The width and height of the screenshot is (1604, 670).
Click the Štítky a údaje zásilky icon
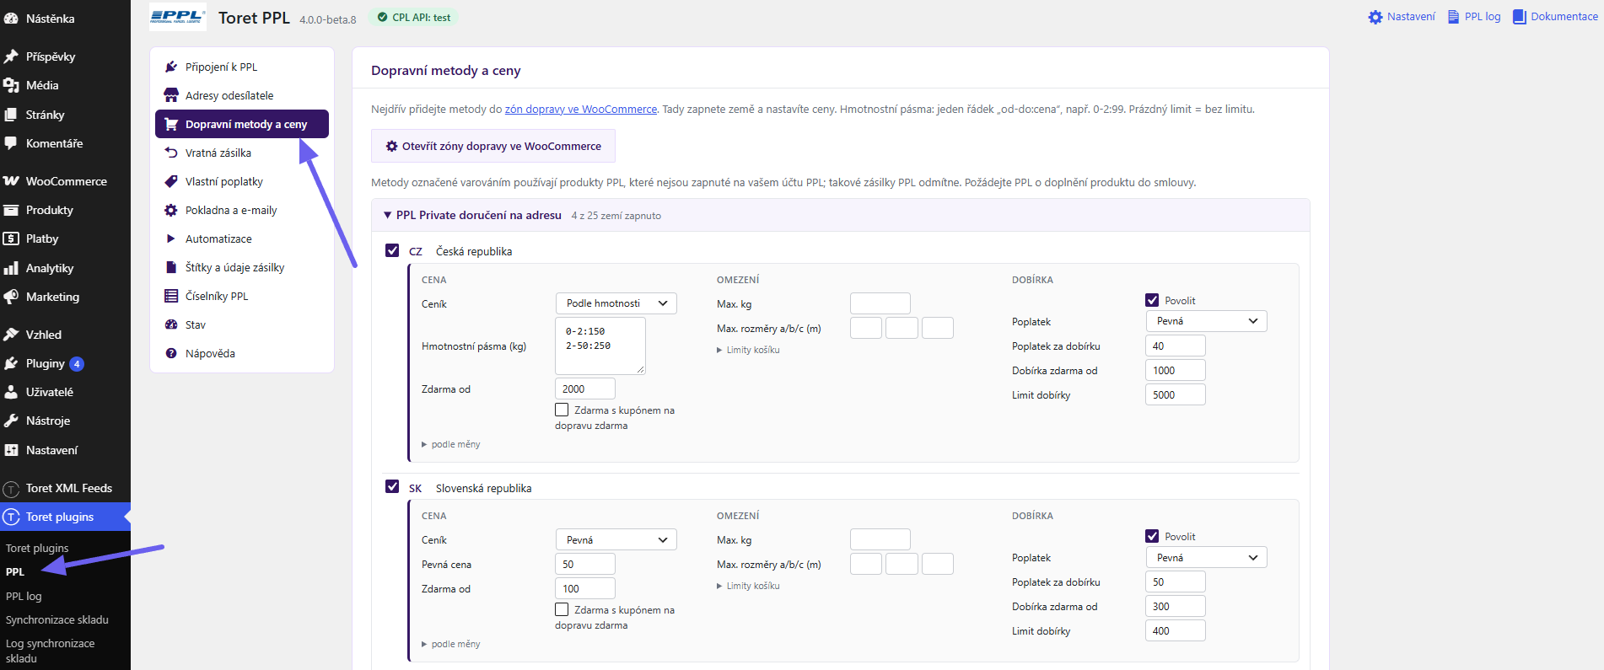171,267
